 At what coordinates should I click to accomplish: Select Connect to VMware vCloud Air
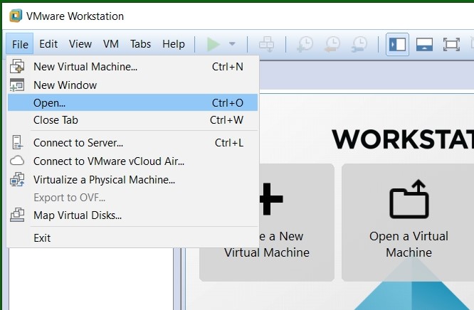click(108, 161)
